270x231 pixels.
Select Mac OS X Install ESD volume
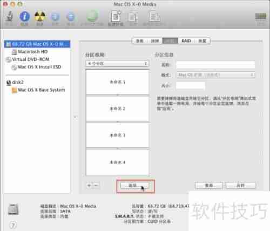[x=39, y=67]
